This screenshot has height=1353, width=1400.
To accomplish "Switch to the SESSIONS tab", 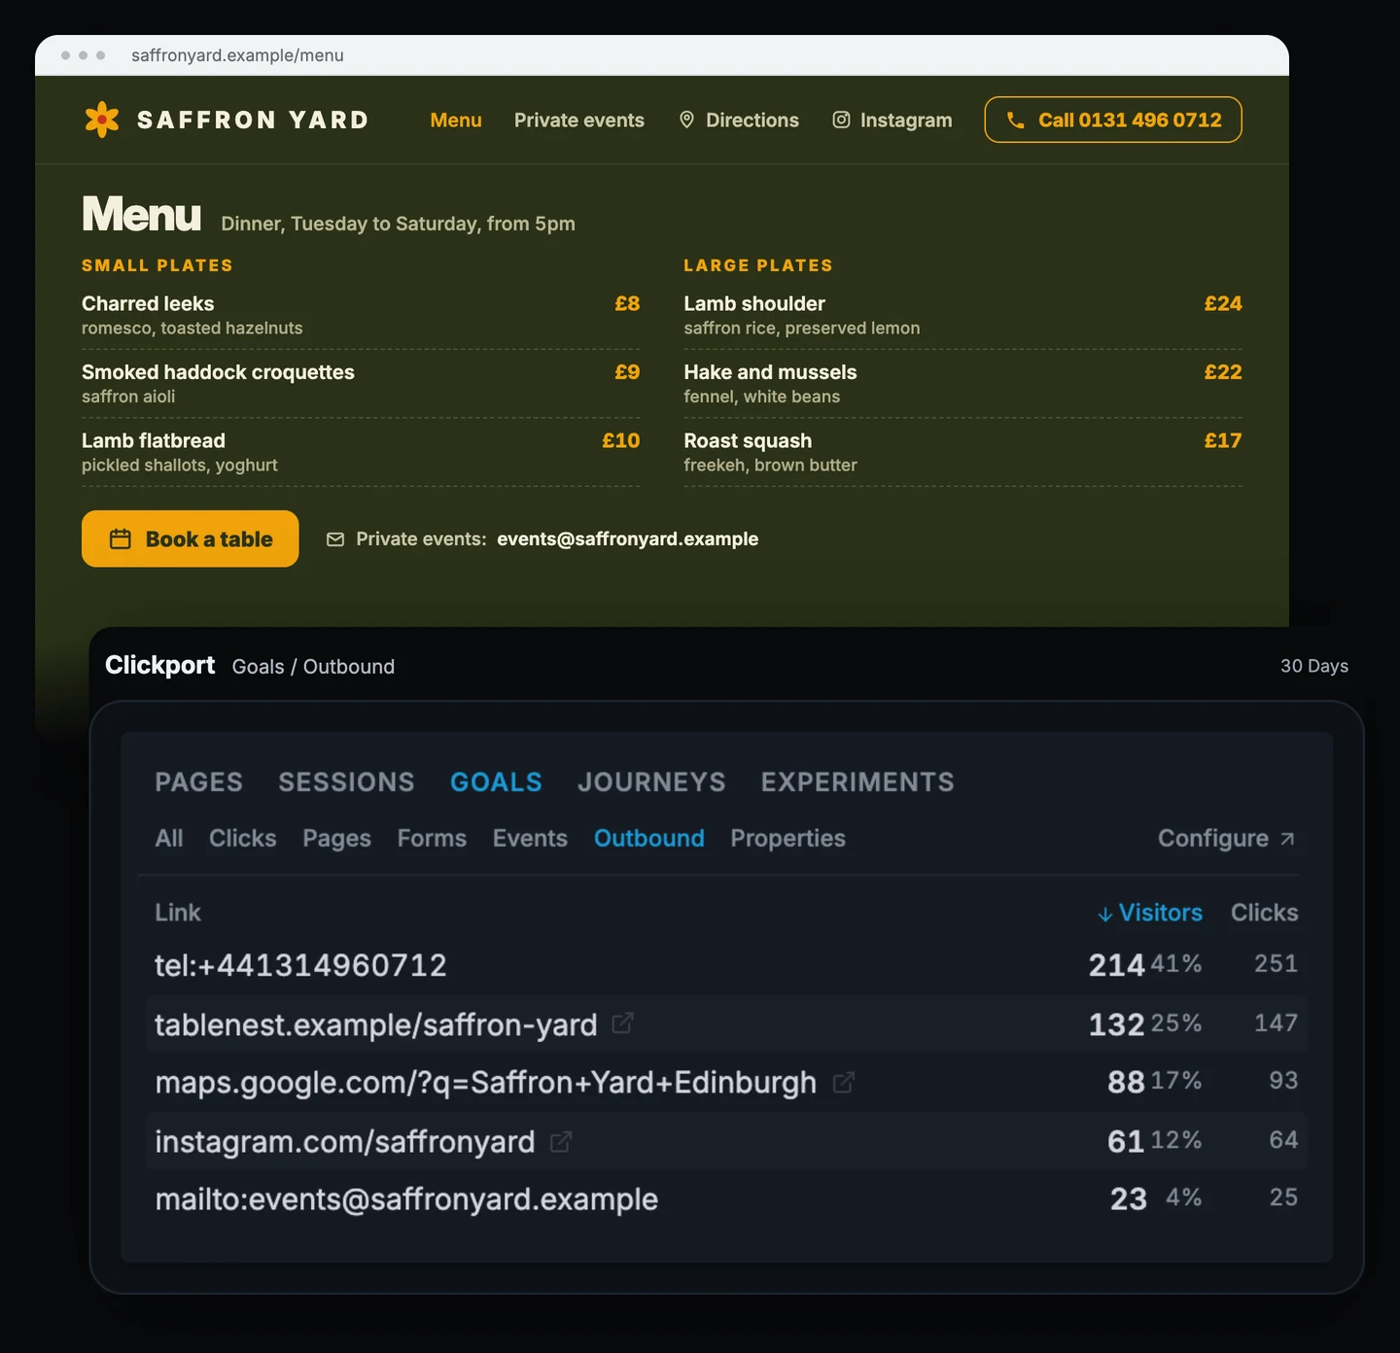I will point(347,781).
